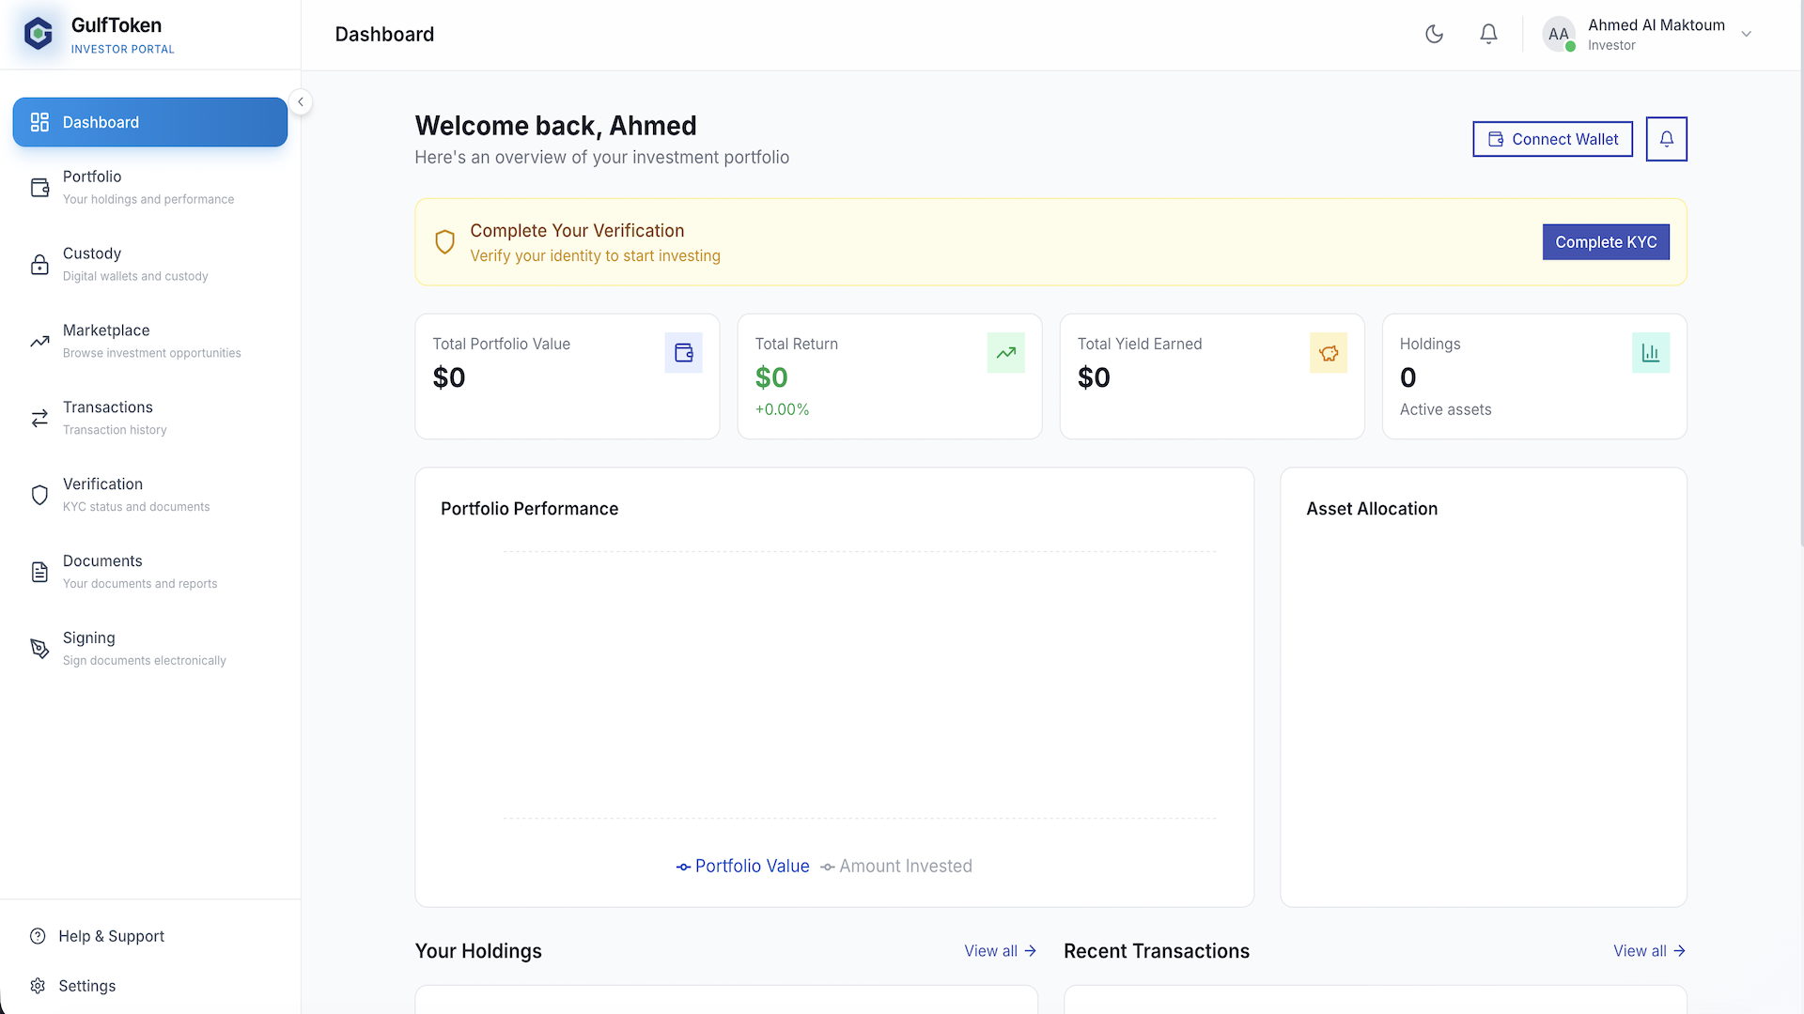Click trend icon on Total Return card
Viewport: 1804px width, 1014px height.
(x=1005, y=353)
